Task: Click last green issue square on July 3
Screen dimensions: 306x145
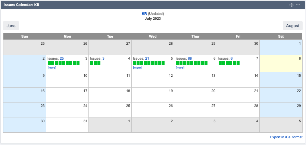Action: [78, 63]
